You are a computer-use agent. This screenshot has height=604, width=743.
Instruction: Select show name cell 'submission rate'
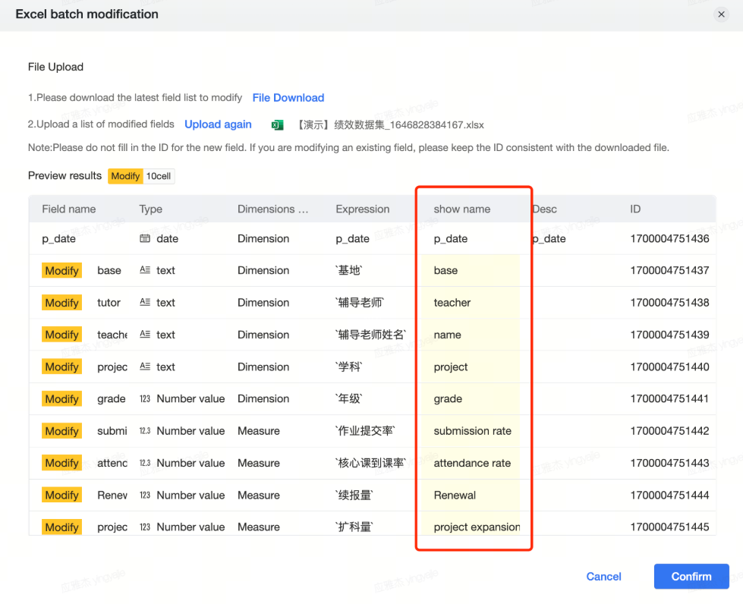pos(472,431)
